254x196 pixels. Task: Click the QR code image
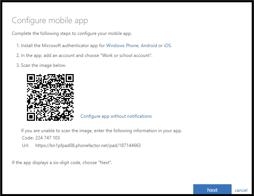pyautogui.click(x=50, y=98)
